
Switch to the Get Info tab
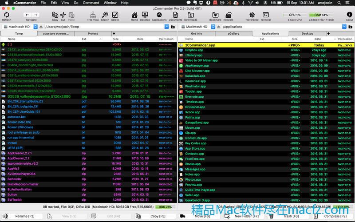click(196, 34)
